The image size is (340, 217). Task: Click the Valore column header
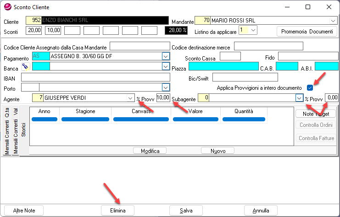click(x=195, y=111)
